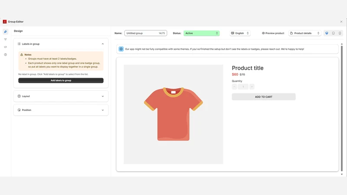Click 'Groups must have at least 2 labels' note
Screen dimensions: 347x195
(52, 59)
